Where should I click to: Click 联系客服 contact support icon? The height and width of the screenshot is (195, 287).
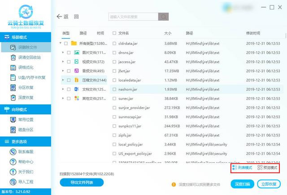pos(13,152)
